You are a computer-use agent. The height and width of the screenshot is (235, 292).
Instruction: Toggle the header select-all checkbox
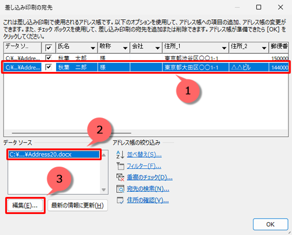[48, 47]
